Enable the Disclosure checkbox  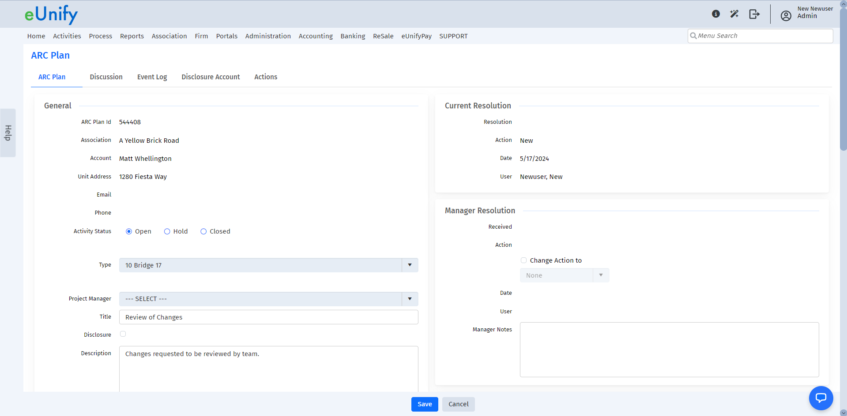[x=123, y=334]
